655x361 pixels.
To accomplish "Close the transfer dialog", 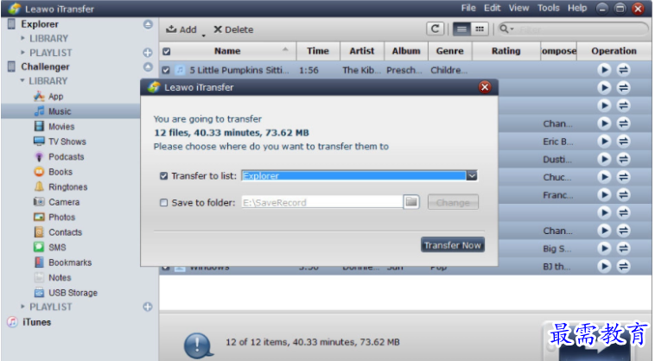I will coord(485,87).
